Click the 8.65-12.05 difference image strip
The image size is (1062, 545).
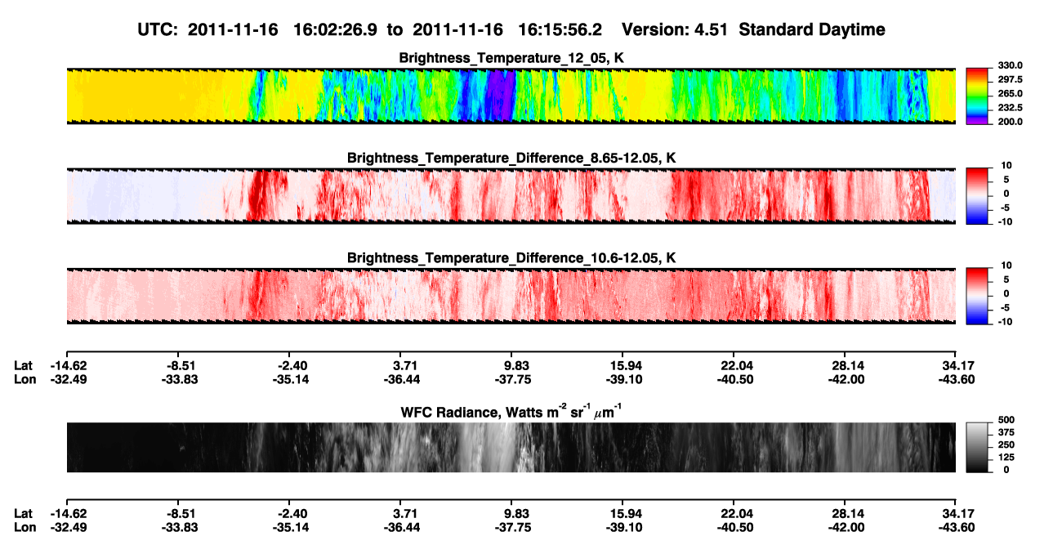[x=511, y=196]
